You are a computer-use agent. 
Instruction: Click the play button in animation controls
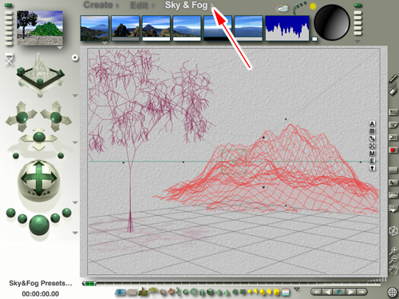pyautogui.click(x=350, y=292)
